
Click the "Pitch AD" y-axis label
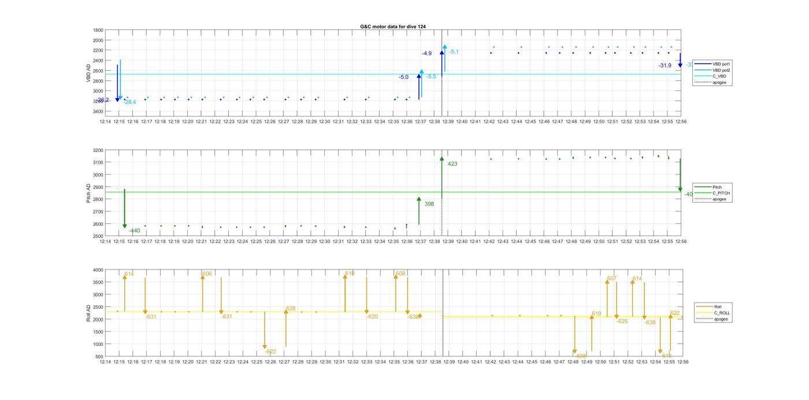(x=88, y=193)
